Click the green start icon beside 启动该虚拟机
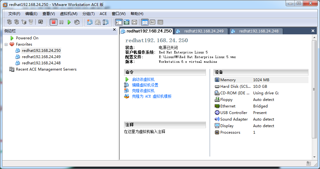 coord(127,79)
